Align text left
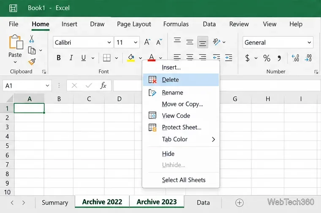Viewport: 321px width, 213px height. [x=177, y=57]
